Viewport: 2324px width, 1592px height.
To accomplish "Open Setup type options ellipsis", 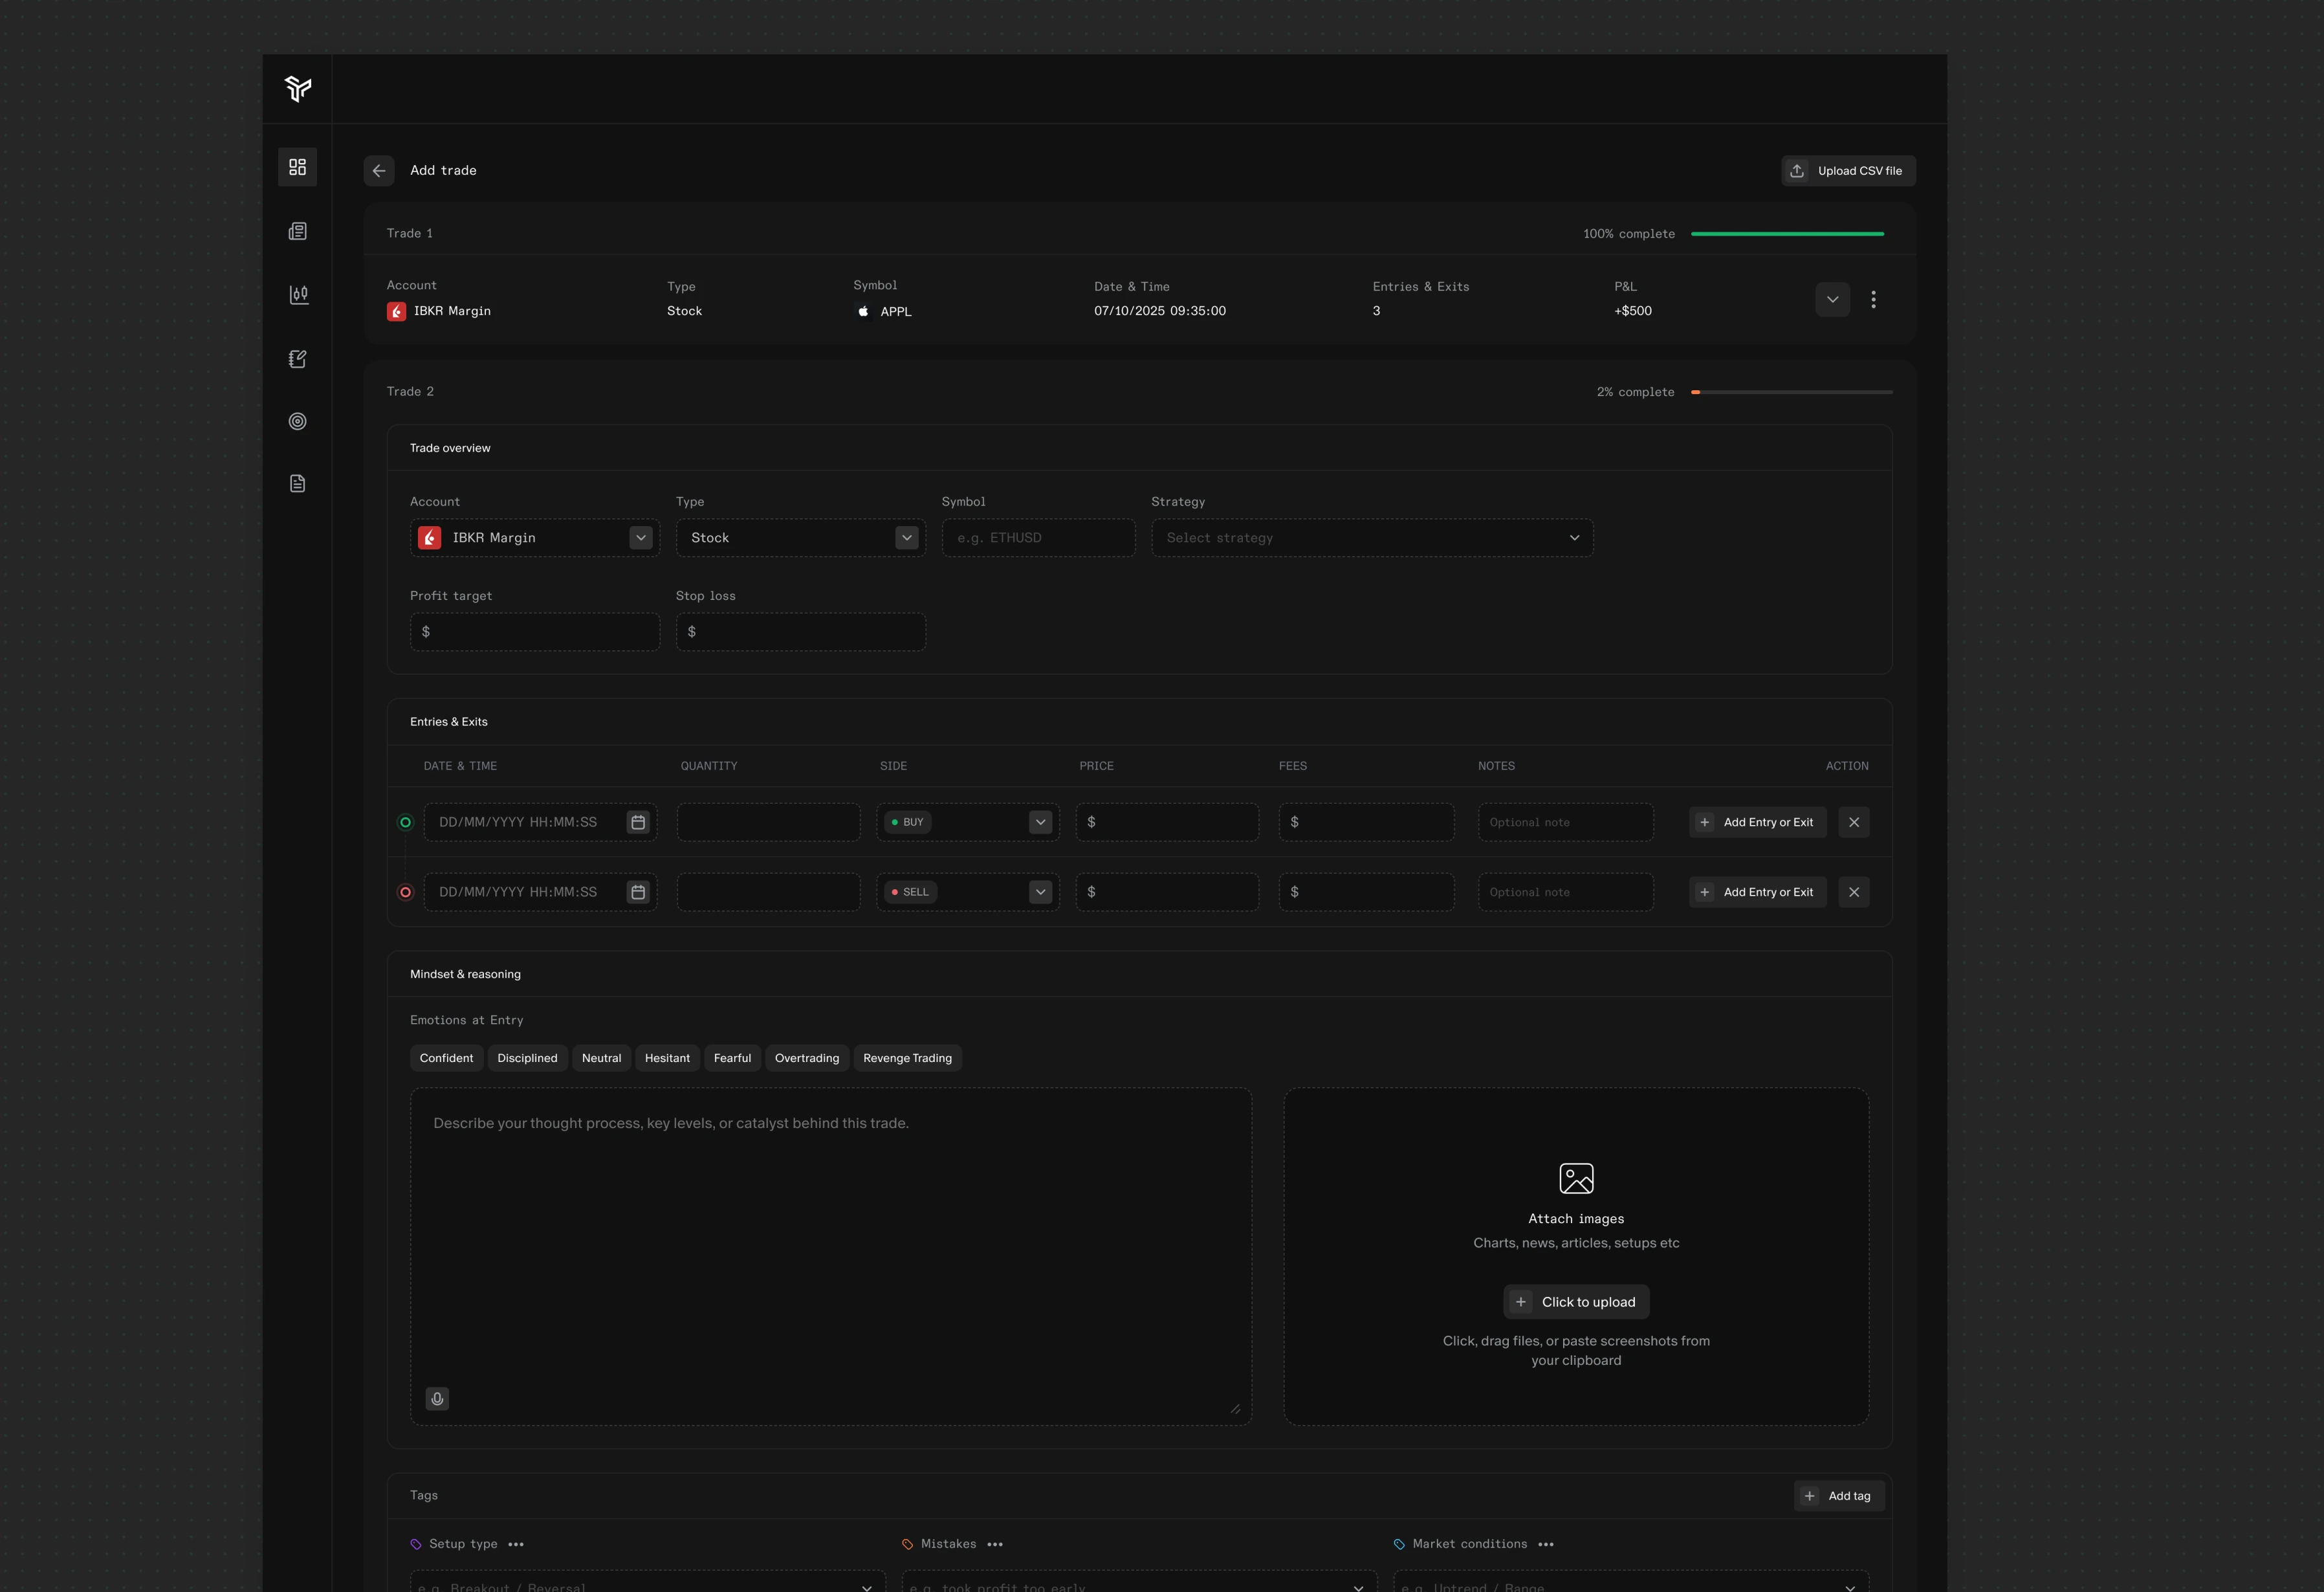I will click(516, 1544).
